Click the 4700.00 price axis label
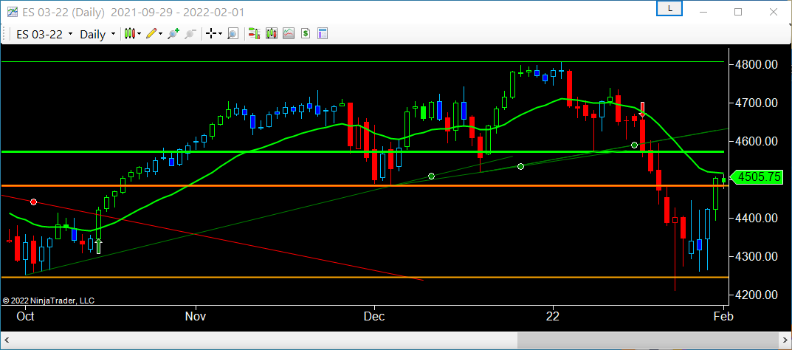The height and width of the screenshot is (350, 792). 755,103
